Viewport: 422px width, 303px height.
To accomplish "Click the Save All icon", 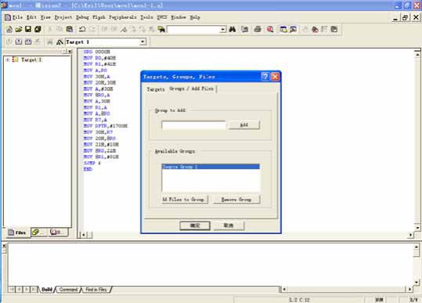I will click(x=38, y=29).
